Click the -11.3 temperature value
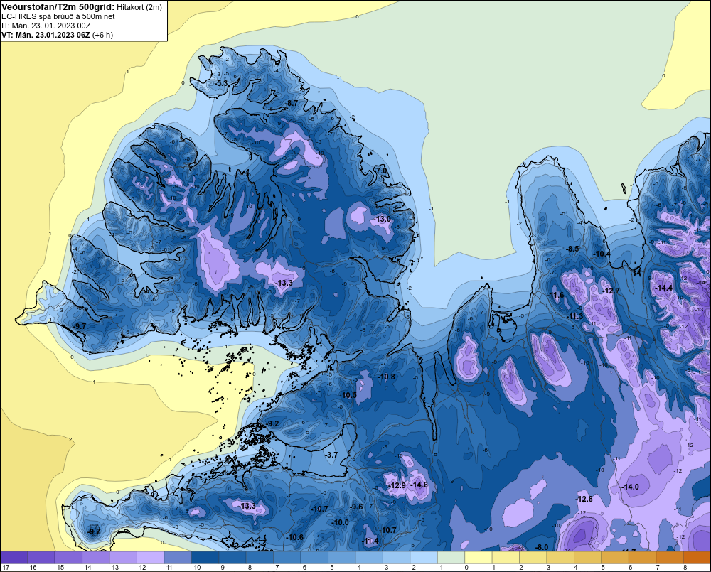This screenshot has height=572, width=711. click(575, 316)
